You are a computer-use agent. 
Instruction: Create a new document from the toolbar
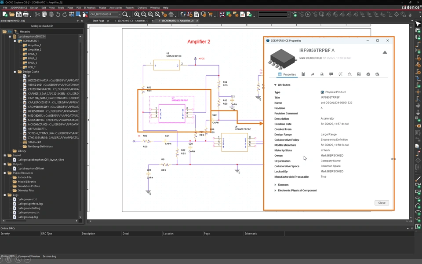point(5,14)
